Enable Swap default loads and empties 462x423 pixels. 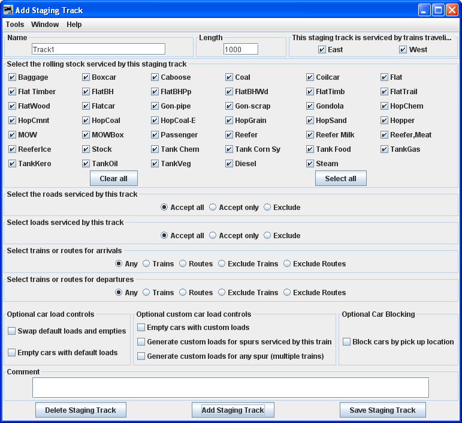(x=12, y=331)
